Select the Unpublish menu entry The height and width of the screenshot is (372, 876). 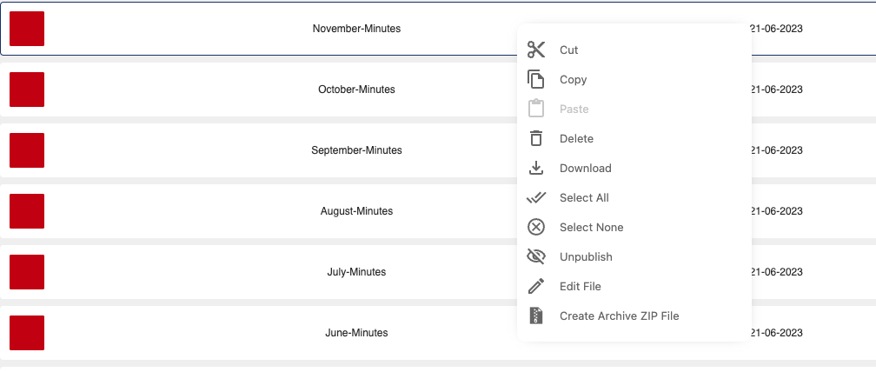586,257
